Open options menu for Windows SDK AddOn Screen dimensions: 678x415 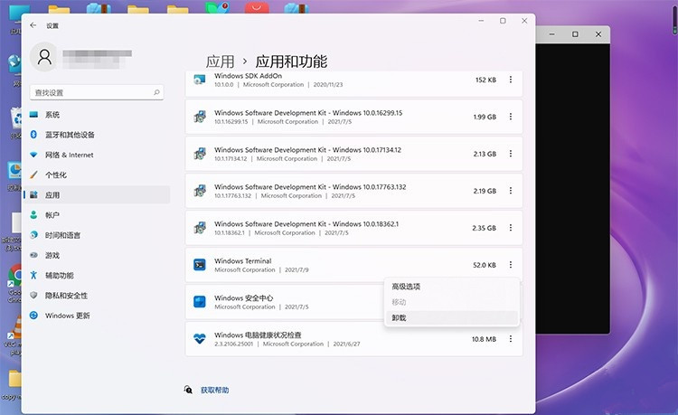[x=511, y=80]
